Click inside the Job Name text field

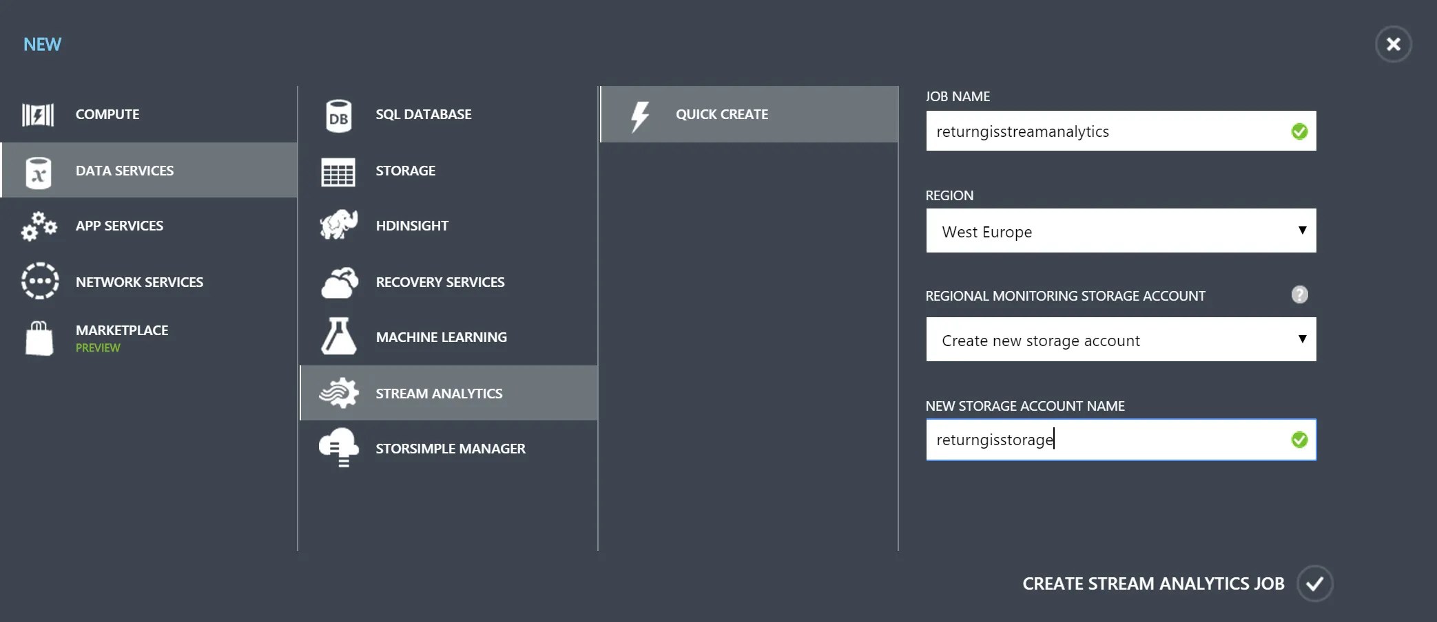click(x=1121, y=131)
